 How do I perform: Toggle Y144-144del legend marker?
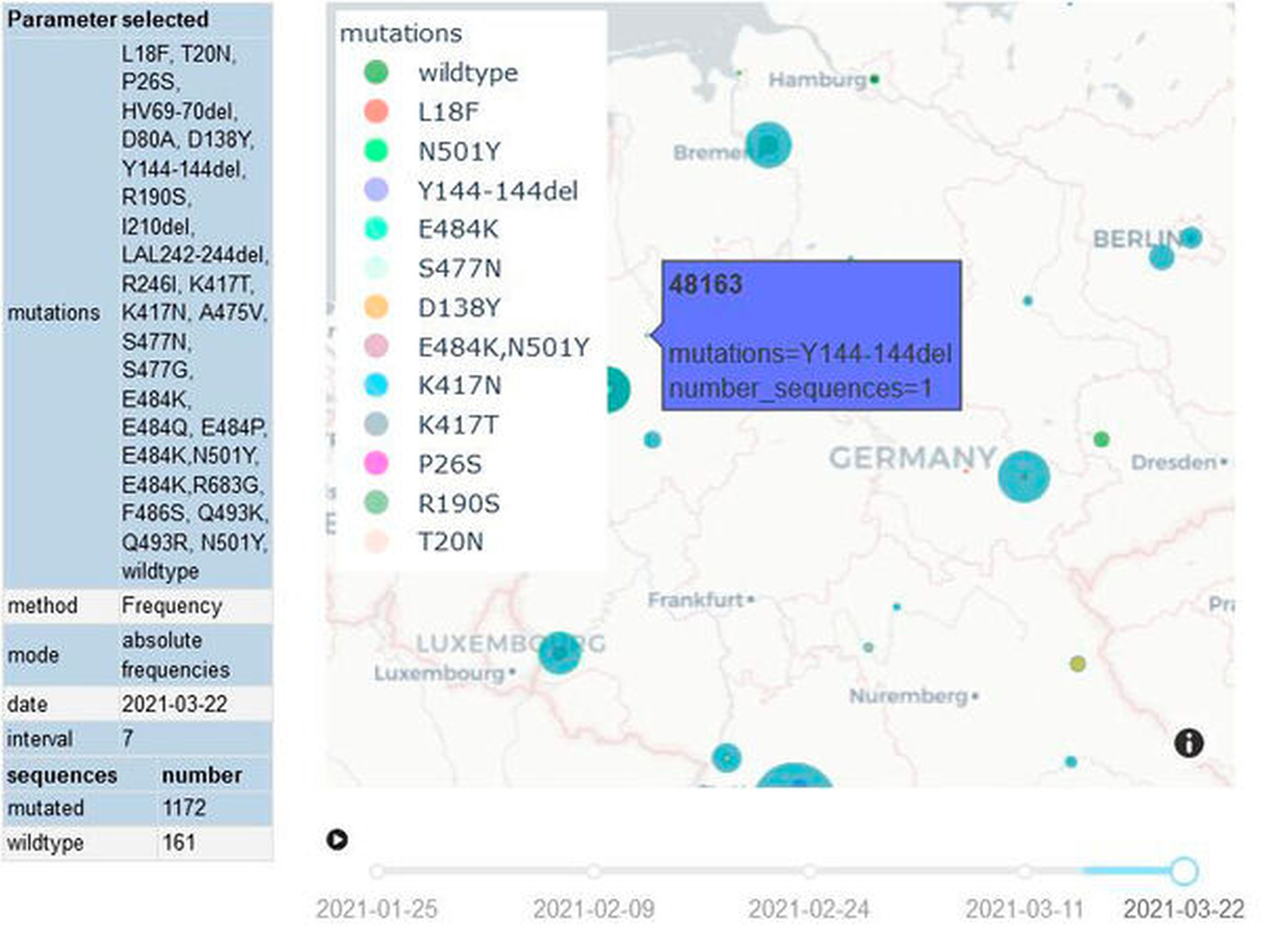pos(376,191)
